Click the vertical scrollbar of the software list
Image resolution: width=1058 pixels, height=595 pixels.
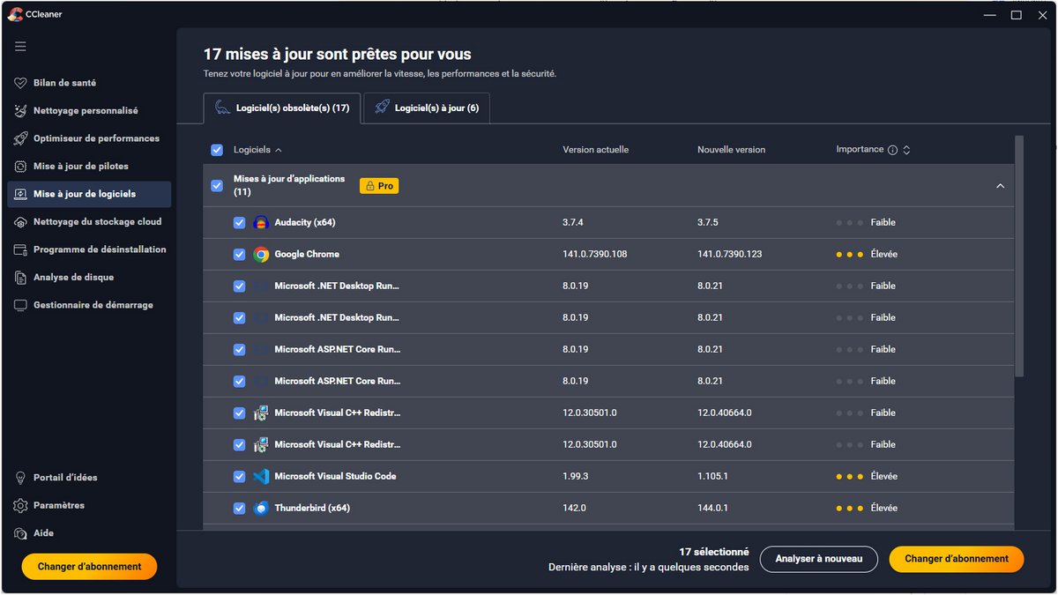click(1019, 256)
